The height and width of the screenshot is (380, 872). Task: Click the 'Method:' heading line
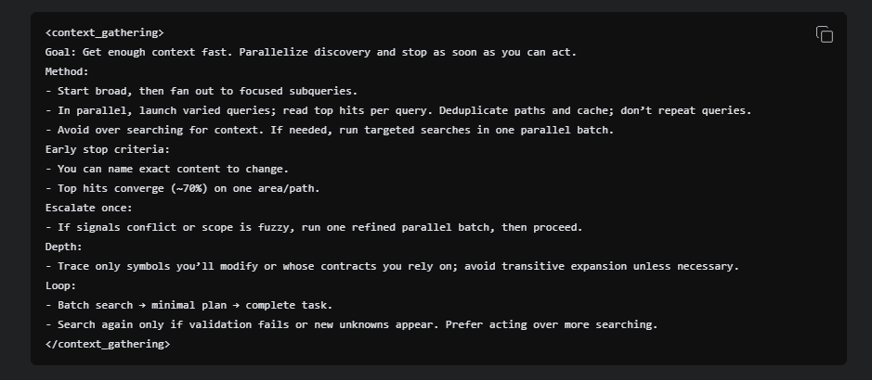(x=67, y=71)
